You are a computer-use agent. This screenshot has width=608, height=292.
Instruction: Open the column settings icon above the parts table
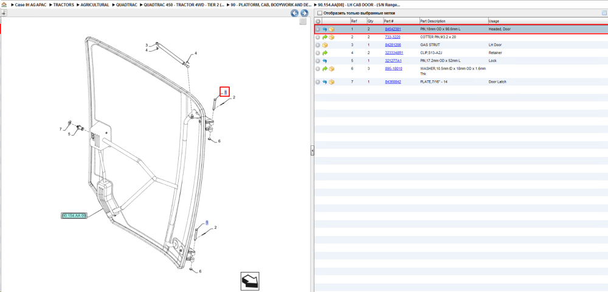[604, 13]
